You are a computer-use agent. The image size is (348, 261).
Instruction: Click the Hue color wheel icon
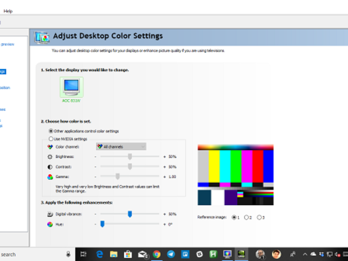50,224
